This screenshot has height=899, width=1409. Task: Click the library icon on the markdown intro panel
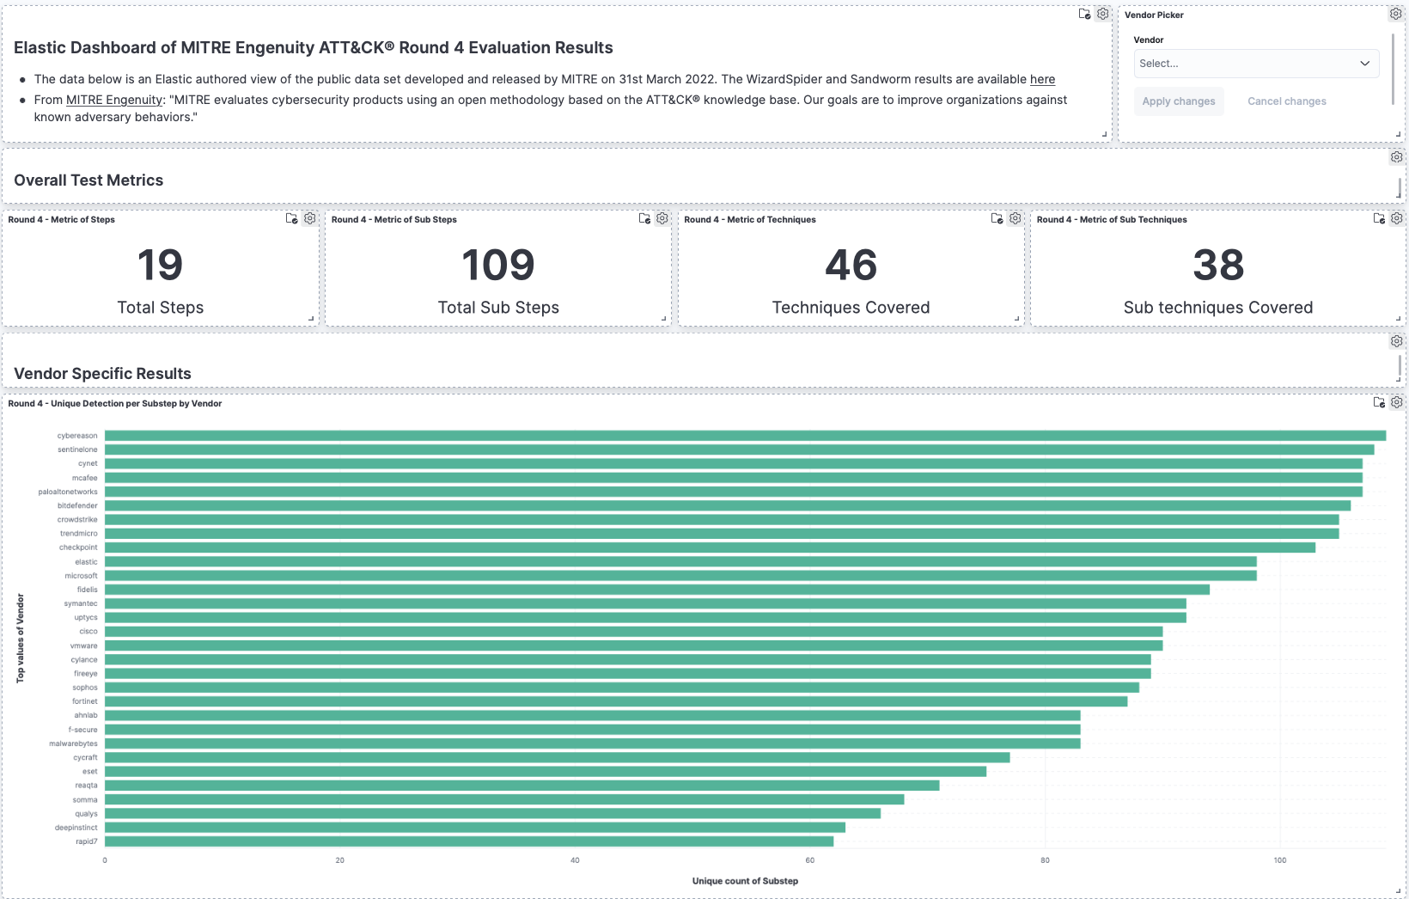pyautogui.click(x=1084, y=14)
